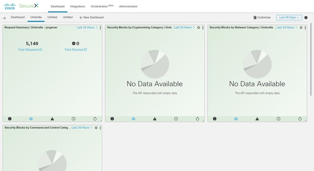Show warnings in Request Summary tile footer

point(52,119)
